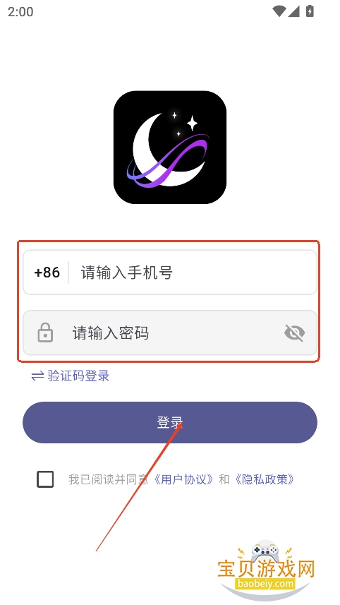Switch to 验证码登录 login mode

[x=78, y=376]
